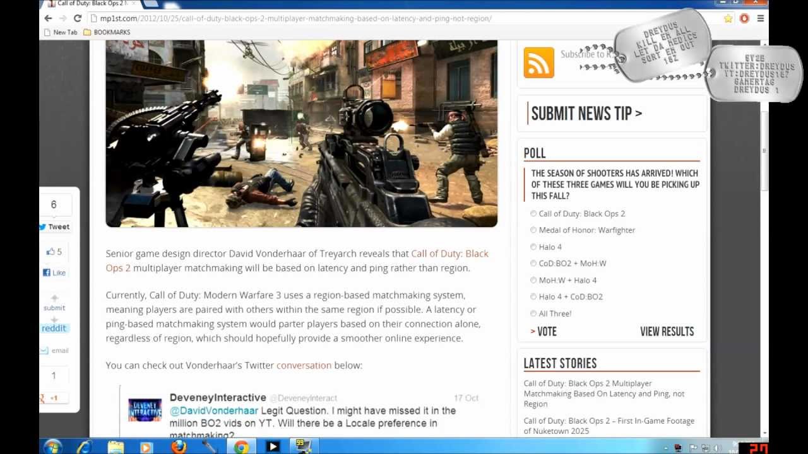Go back using the browser back arrow
The image size is (808, 454).
(48, 18)
